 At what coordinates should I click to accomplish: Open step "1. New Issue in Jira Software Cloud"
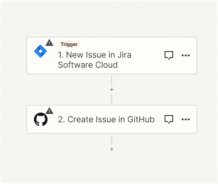(x=112, y=55)
